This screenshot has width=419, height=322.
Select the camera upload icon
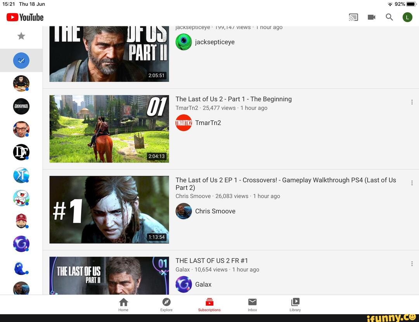coord(371,17)
